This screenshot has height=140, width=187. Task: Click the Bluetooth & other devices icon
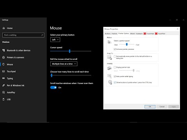(4, 50)
